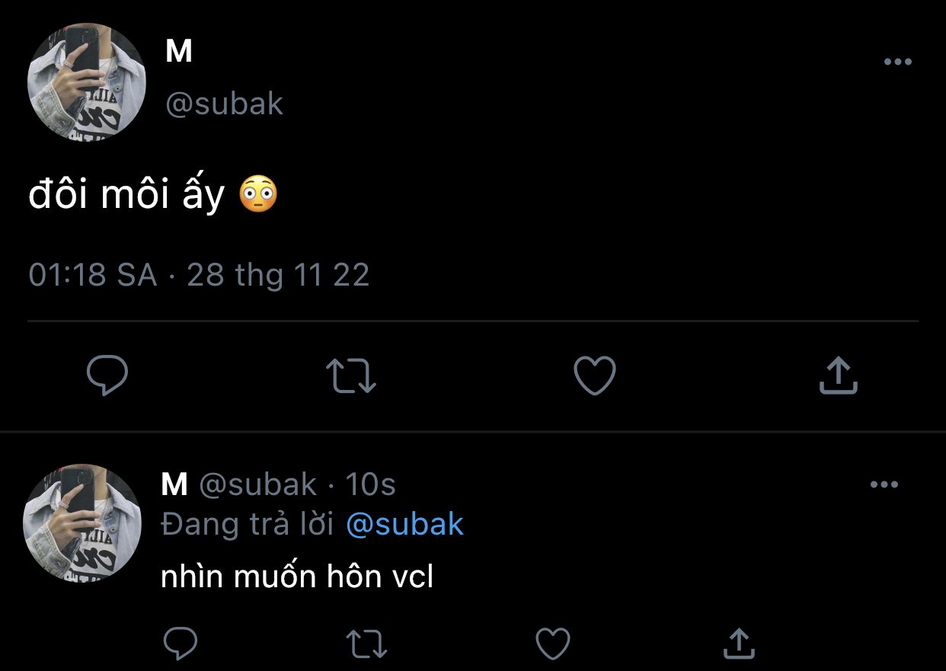Image resolution: width=946 pixels, height=671 pixels.
Task: Click the timestamp 01:18 SA · 28 thg 11 22
Action: [199, 275]
